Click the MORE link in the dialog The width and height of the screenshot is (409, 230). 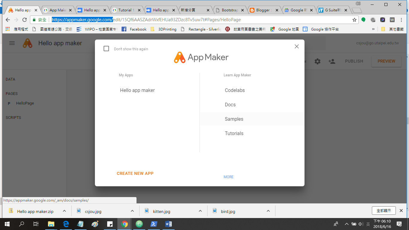(x=228, y=177)
